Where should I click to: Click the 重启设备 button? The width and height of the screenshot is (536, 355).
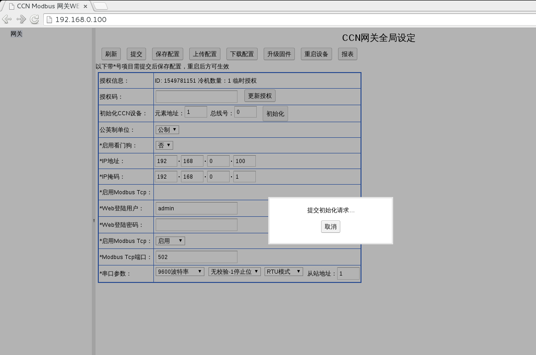[x=316, y=54]
